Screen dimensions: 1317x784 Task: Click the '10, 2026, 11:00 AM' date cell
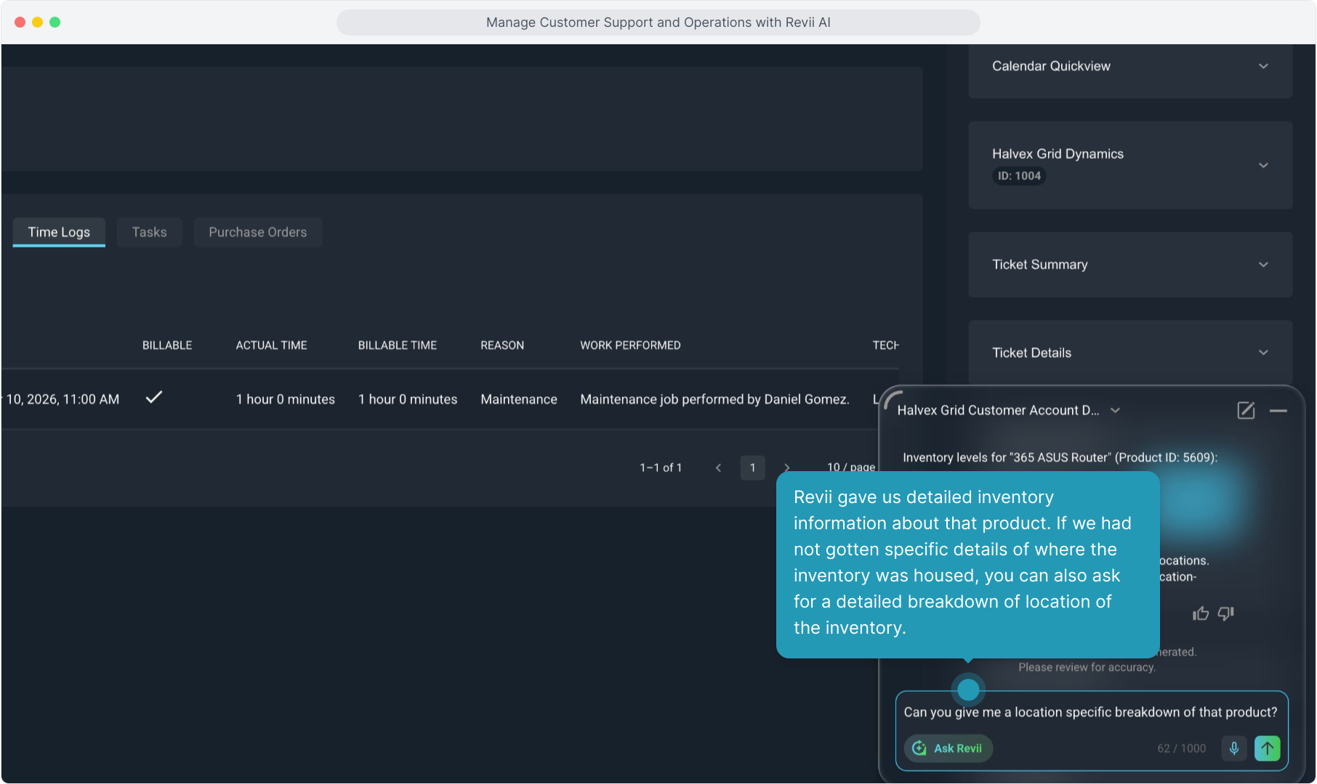[63, 399]
